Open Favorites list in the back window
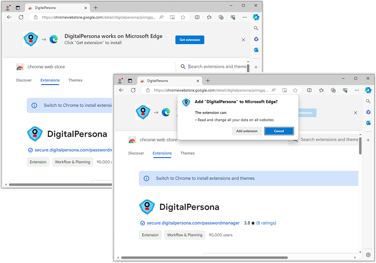Screen dimensions: 376x263 tap(209, 17)
